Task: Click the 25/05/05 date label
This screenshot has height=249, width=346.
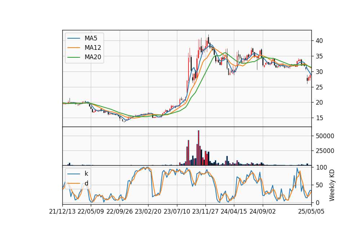Action: (x=311, y=211)
